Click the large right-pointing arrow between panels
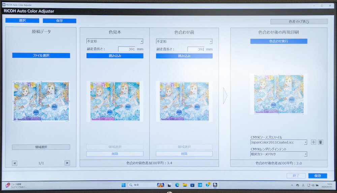The image size is (337, 193). click(225, 96)
